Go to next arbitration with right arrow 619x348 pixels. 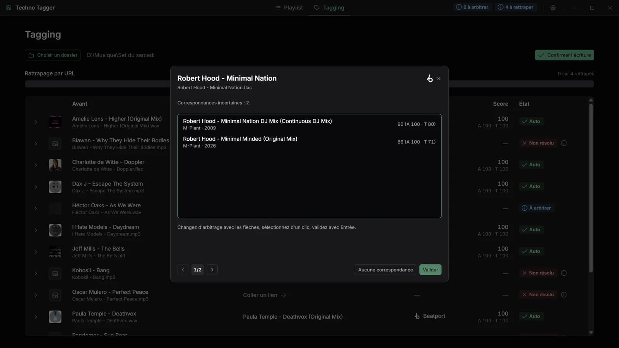[x=212, y=270]
